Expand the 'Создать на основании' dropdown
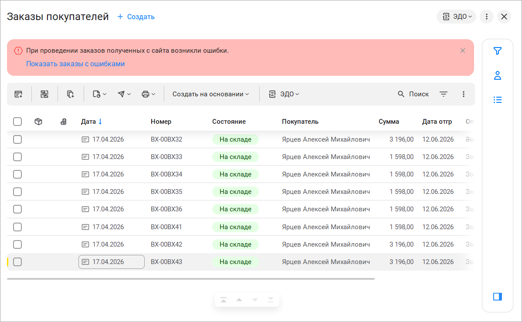This screenshot has height=322, width=522. [x=211, y=94]
